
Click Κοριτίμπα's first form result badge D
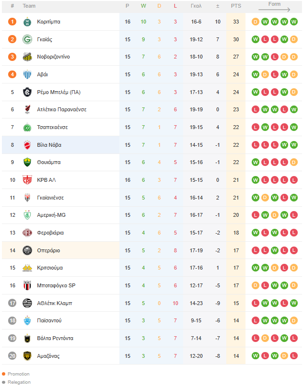[255, 22]
